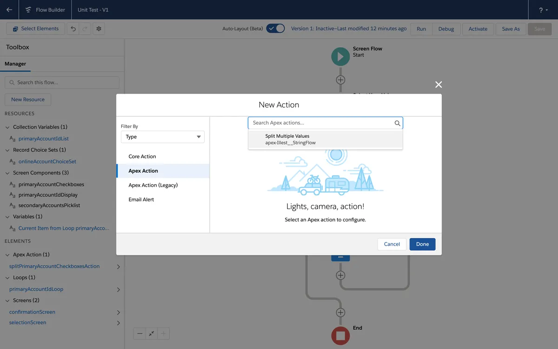Collapse the Loops section

[x=7, y=278]
